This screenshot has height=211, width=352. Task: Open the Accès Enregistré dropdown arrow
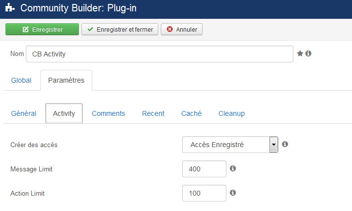[274, 145]
